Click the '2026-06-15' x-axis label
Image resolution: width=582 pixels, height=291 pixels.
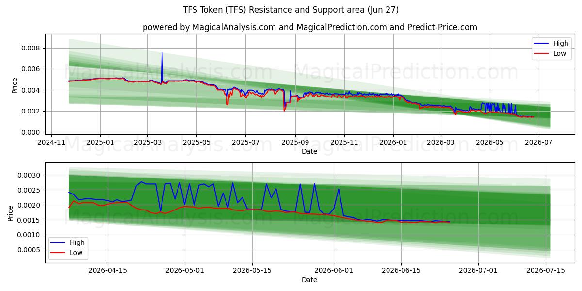[401, 271]
